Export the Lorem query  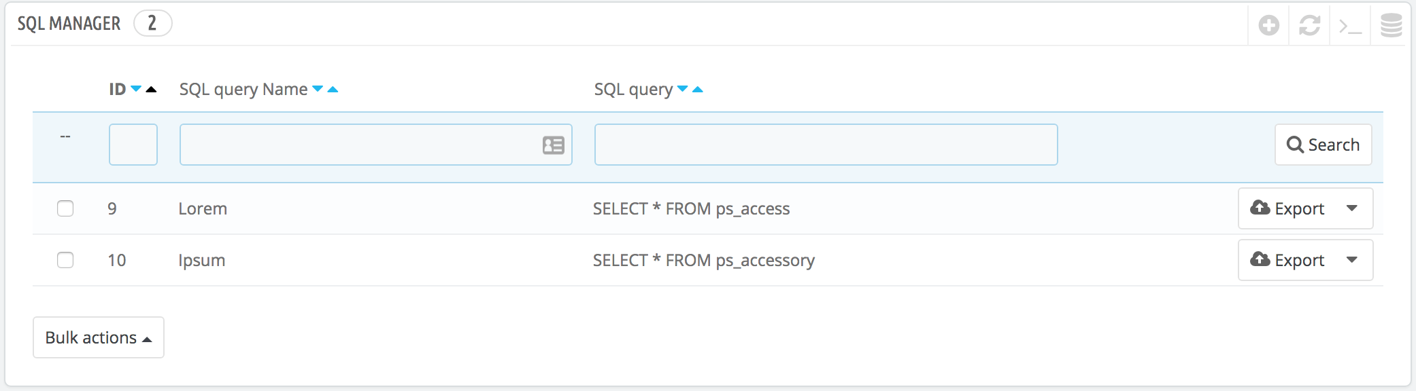point(1287,208)
